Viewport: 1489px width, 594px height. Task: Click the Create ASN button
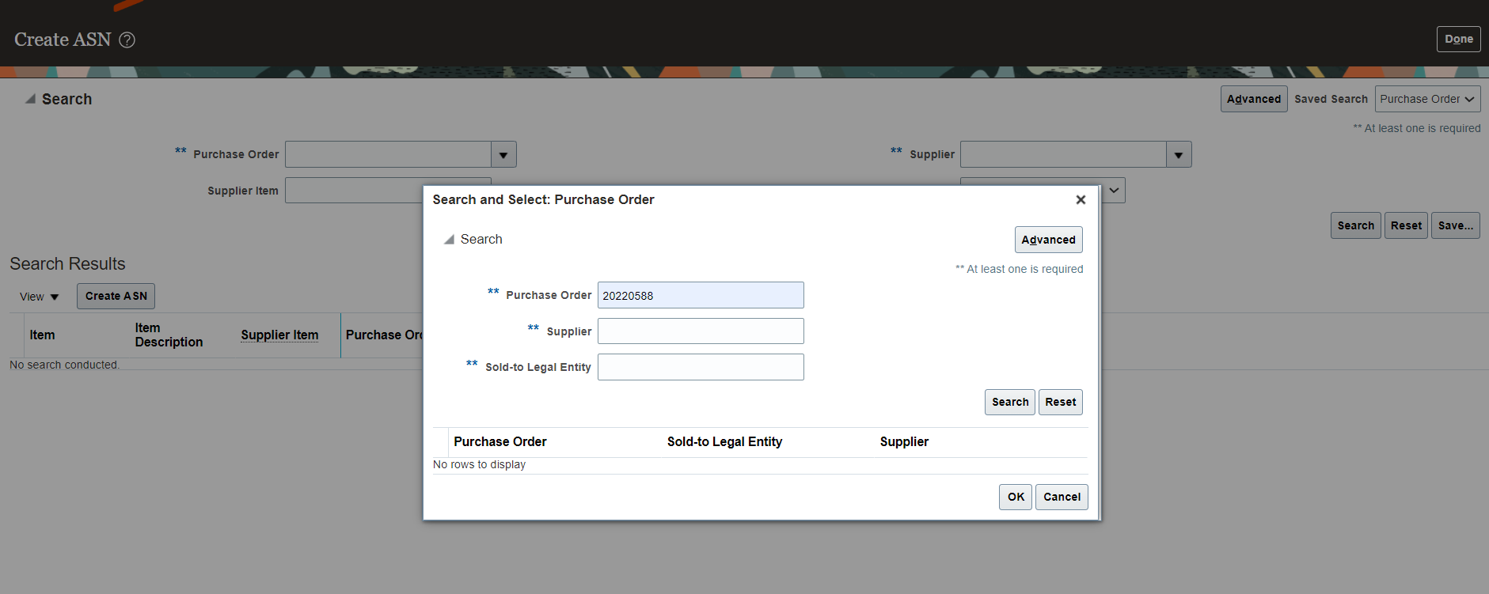116,296
